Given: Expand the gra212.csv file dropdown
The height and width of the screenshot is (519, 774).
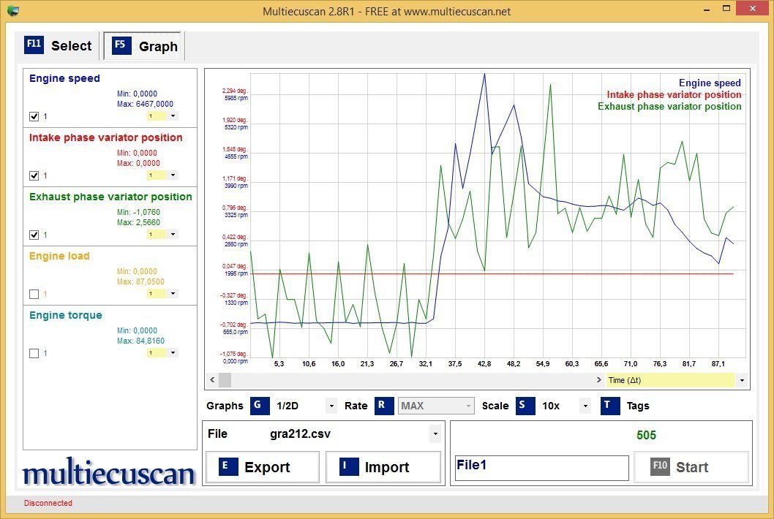Looking at the screenshot, I should (435, 433).
